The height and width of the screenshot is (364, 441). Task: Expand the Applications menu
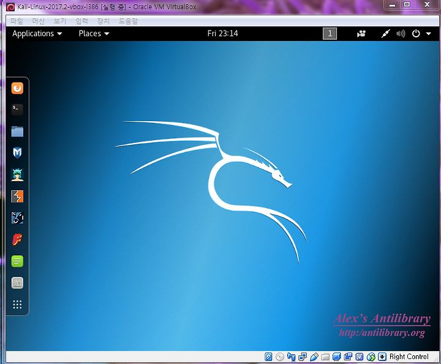(x=37, y=34)
